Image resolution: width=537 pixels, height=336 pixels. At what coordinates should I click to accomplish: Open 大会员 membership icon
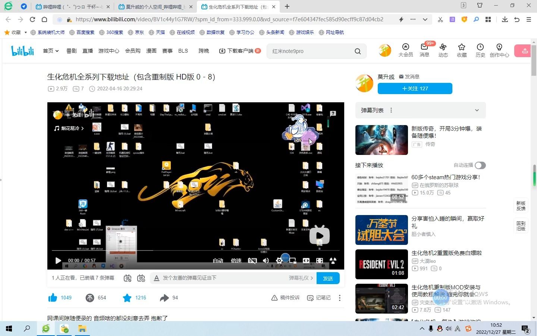[406, 50]
